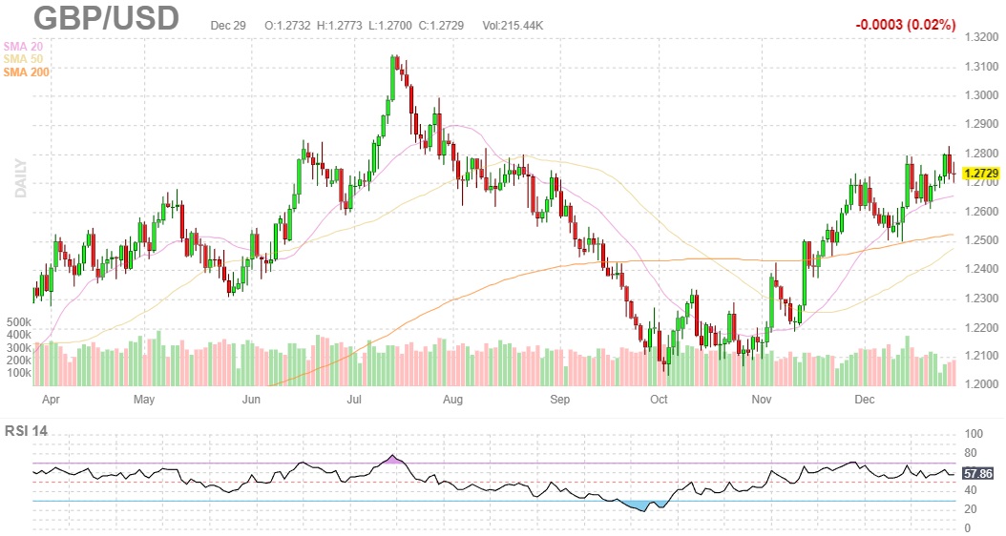Viewport: 1006px width, 536px height.
Task: Select the SMA 50 legend label
Action: pos(23,60)
